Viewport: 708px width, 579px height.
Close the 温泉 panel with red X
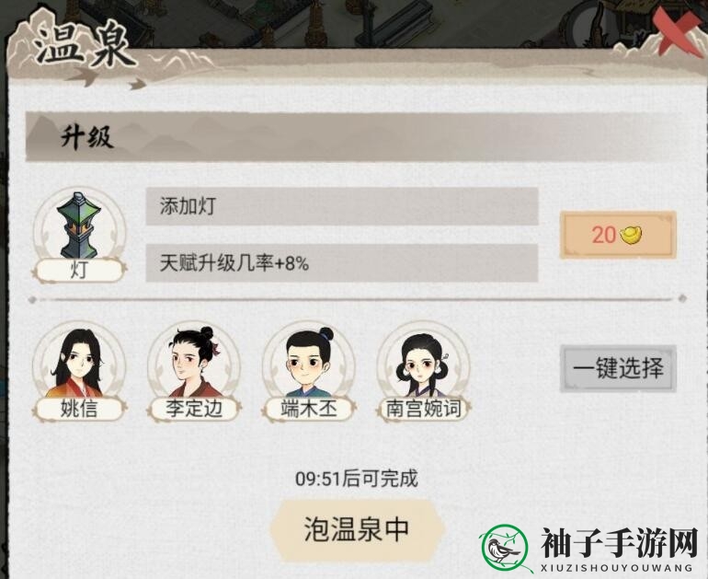click(x=679, y=30)
